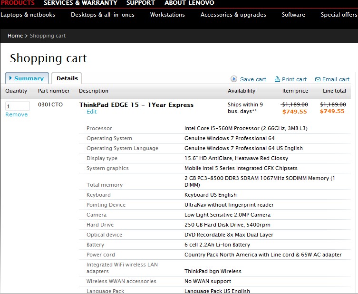Image resolution: width=358 pixels, height=294 pixels.
Task: Click Genuine Windows 7 Professional 64 value
Action: coord(230,138)
